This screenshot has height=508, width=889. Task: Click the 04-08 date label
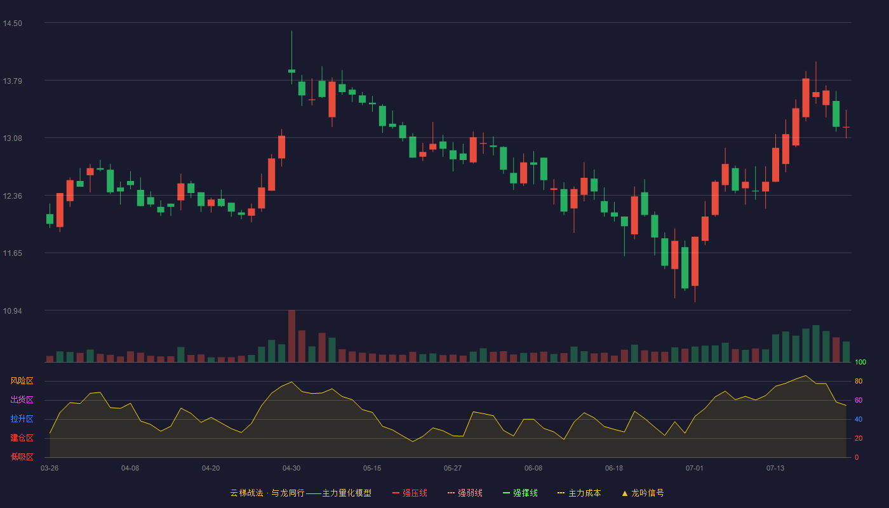click(x=130, y=468)
